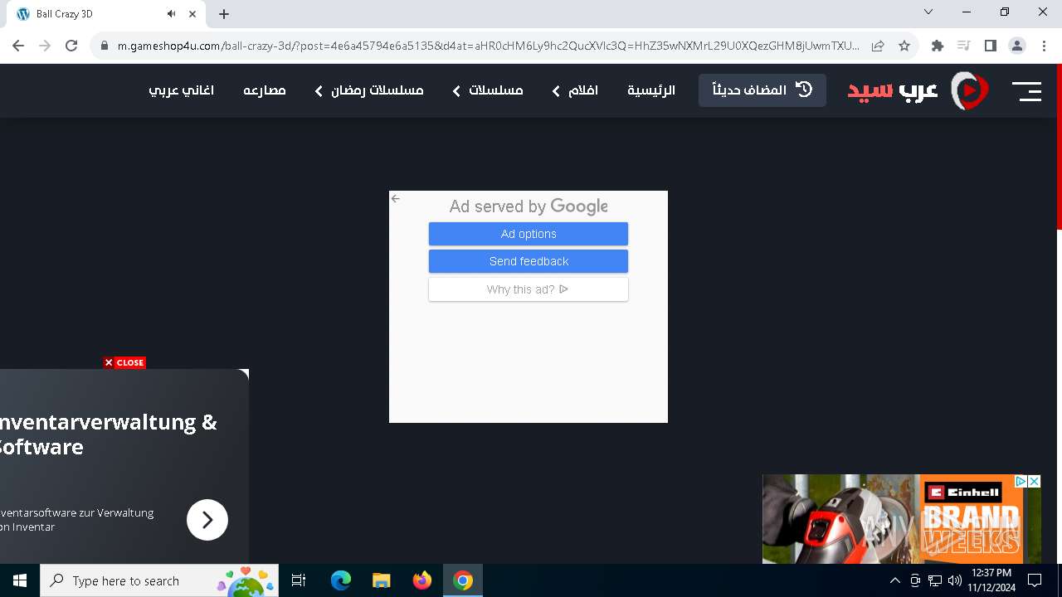The height and width of the screenshot is (597, 1062).
Task: Open a new browser tab
Action: 224,14
